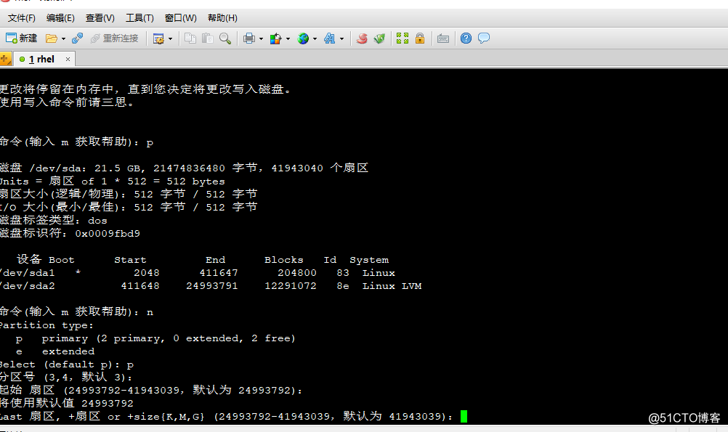This screenshot has width=728, height=432.
Task: Click the 'System' column header
Action: coord(369,260)
